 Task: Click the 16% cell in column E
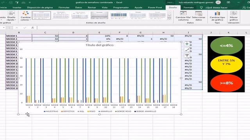click(x=99, y=36)
